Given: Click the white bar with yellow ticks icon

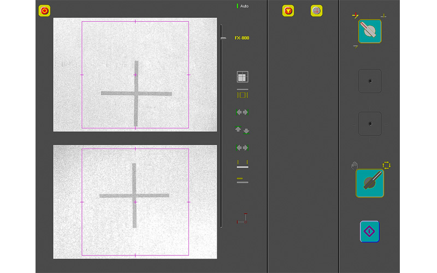Looking at the screenshot, I should pos(242,164).
